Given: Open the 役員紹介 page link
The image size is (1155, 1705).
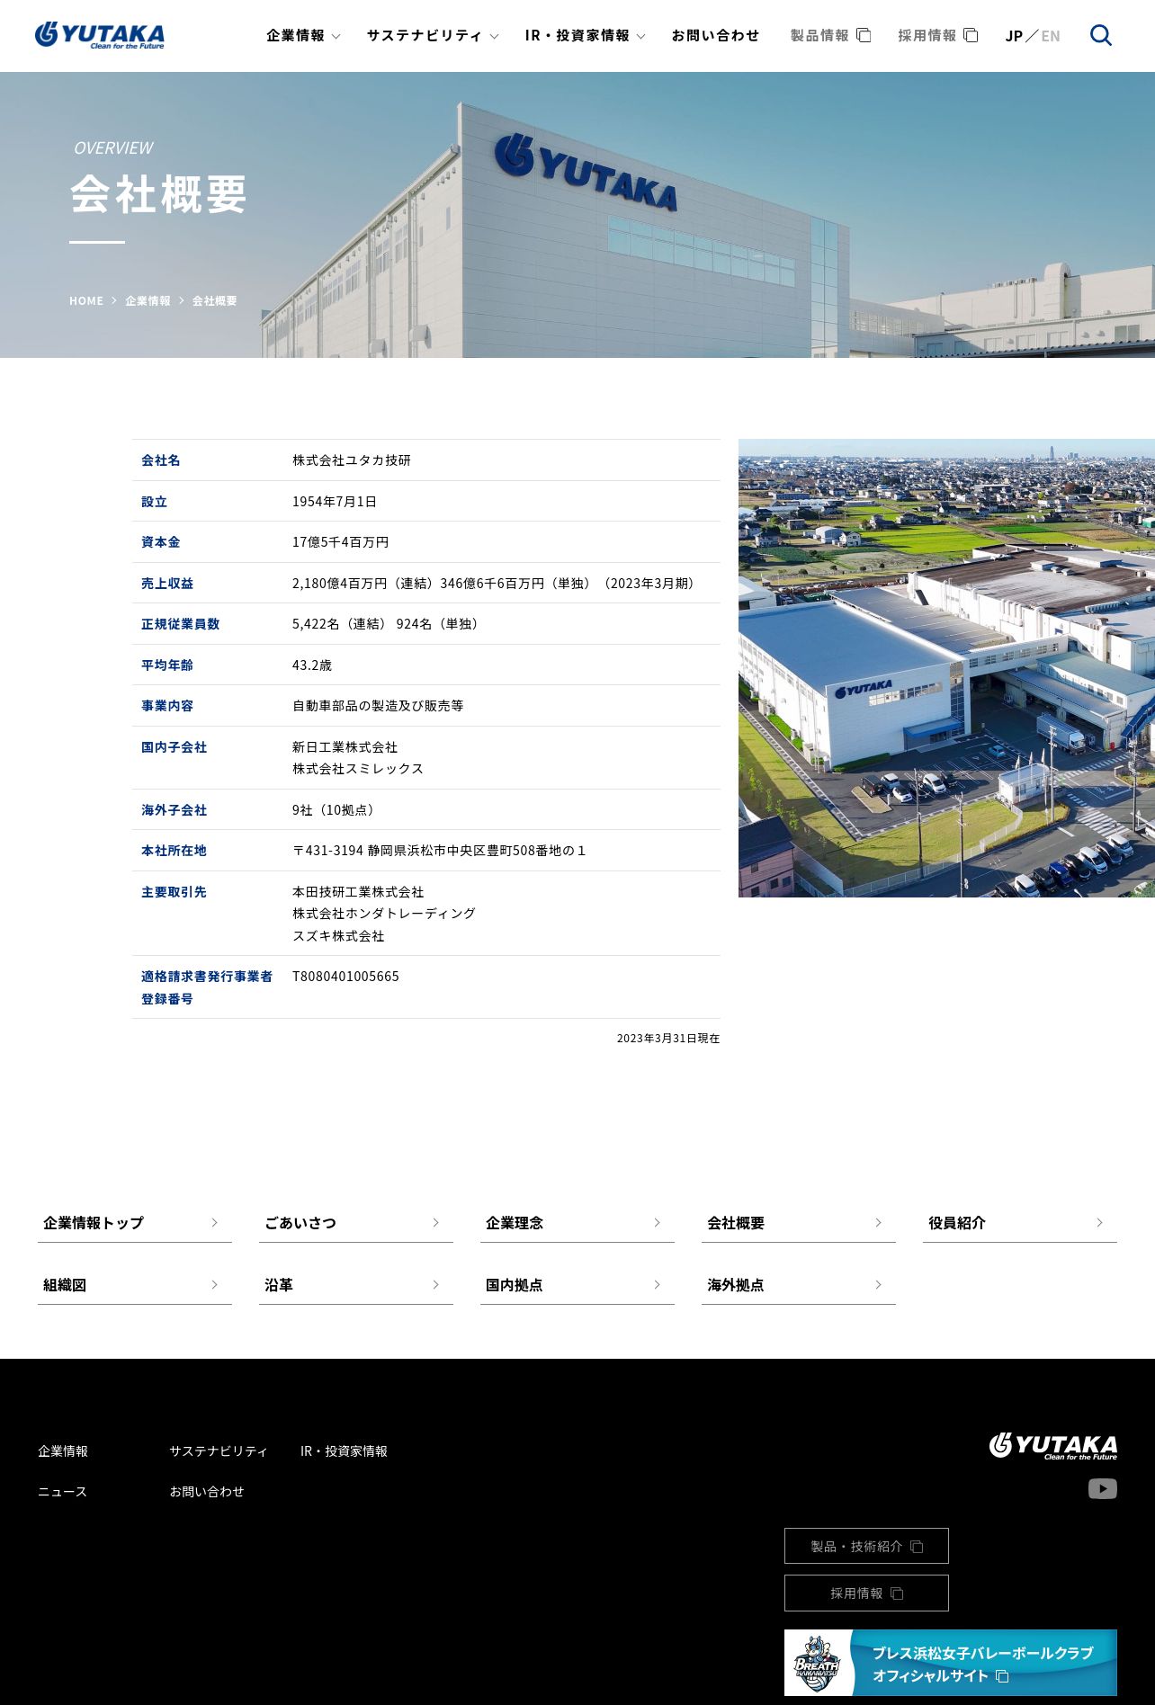Looking at the screenshot, I should coord(1020,1223).
